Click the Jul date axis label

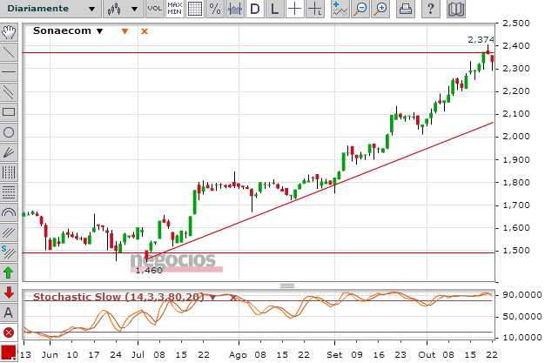coord(138,355)
